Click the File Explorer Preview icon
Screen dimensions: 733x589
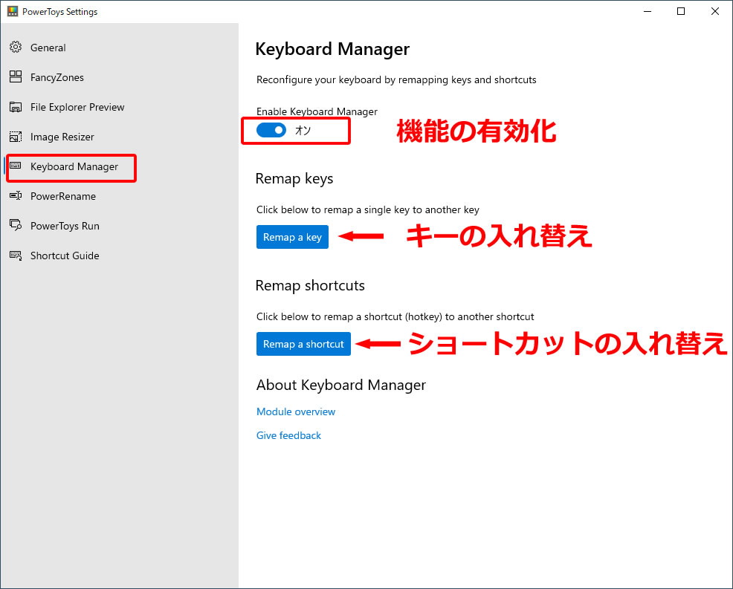(16, 107)
